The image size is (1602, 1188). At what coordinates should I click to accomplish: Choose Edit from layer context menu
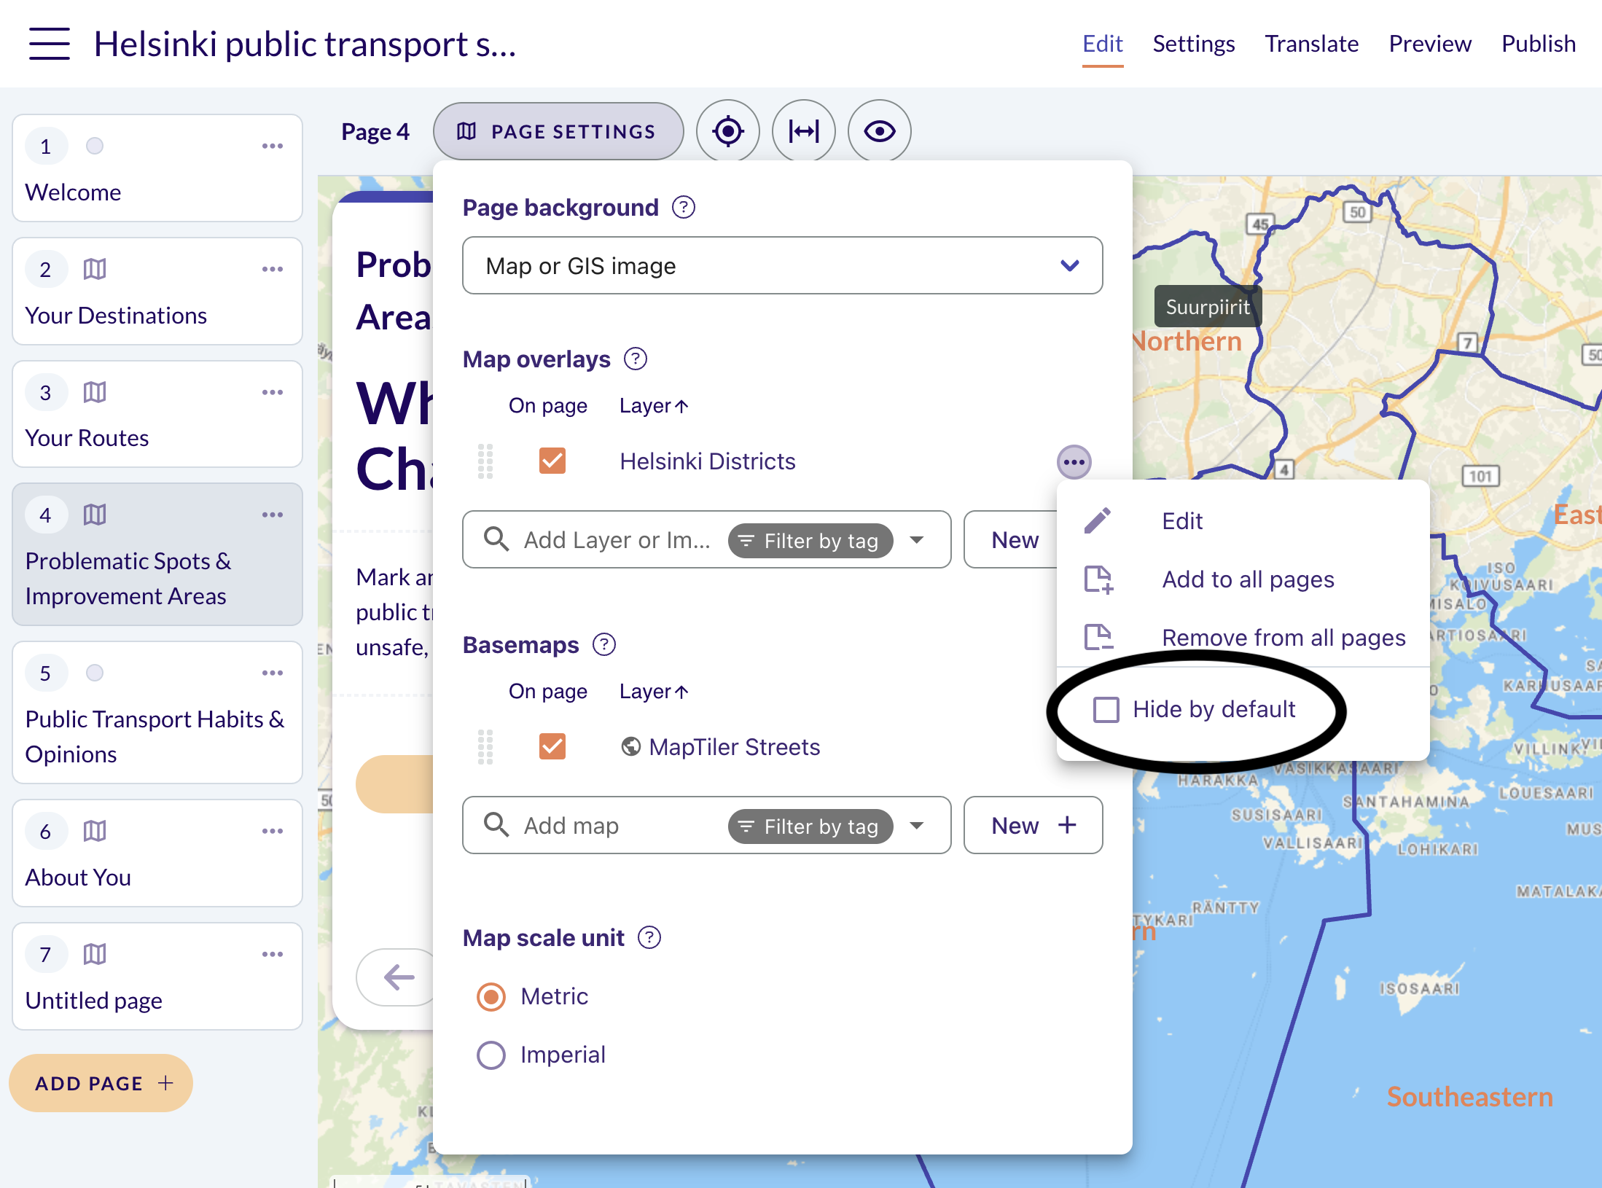[1243, 522]
